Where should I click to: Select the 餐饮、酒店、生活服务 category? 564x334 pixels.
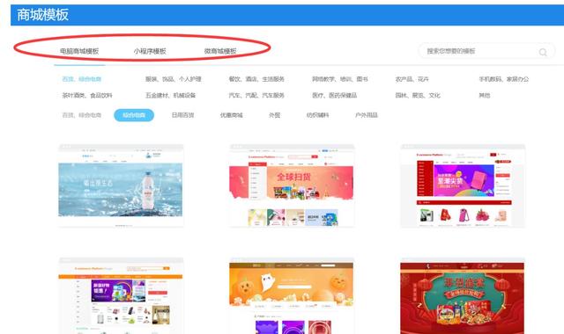tap(256, 79)
